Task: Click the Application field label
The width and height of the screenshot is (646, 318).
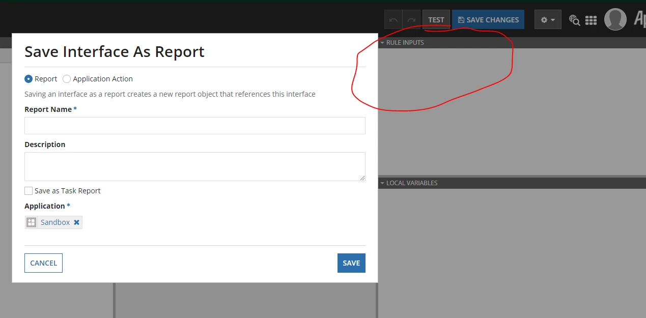Action: pos(45,206)
